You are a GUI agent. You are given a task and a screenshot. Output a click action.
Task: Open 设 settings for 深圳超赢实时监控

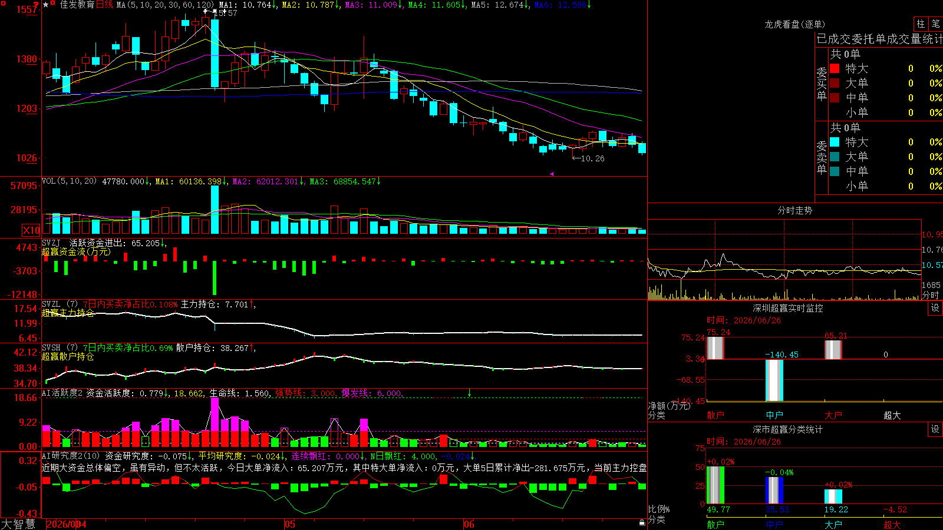click(935, 308)
